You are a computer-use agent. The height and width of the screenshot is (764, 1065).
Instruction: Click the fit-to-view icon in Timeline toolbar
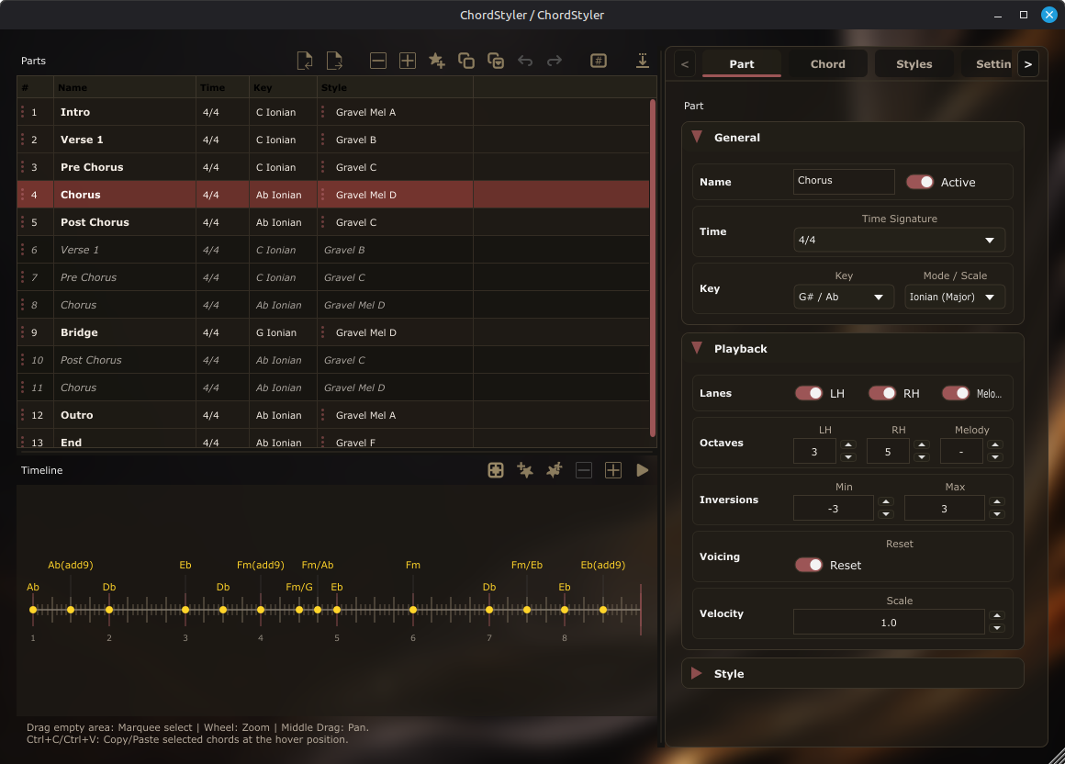click(496, 470)
